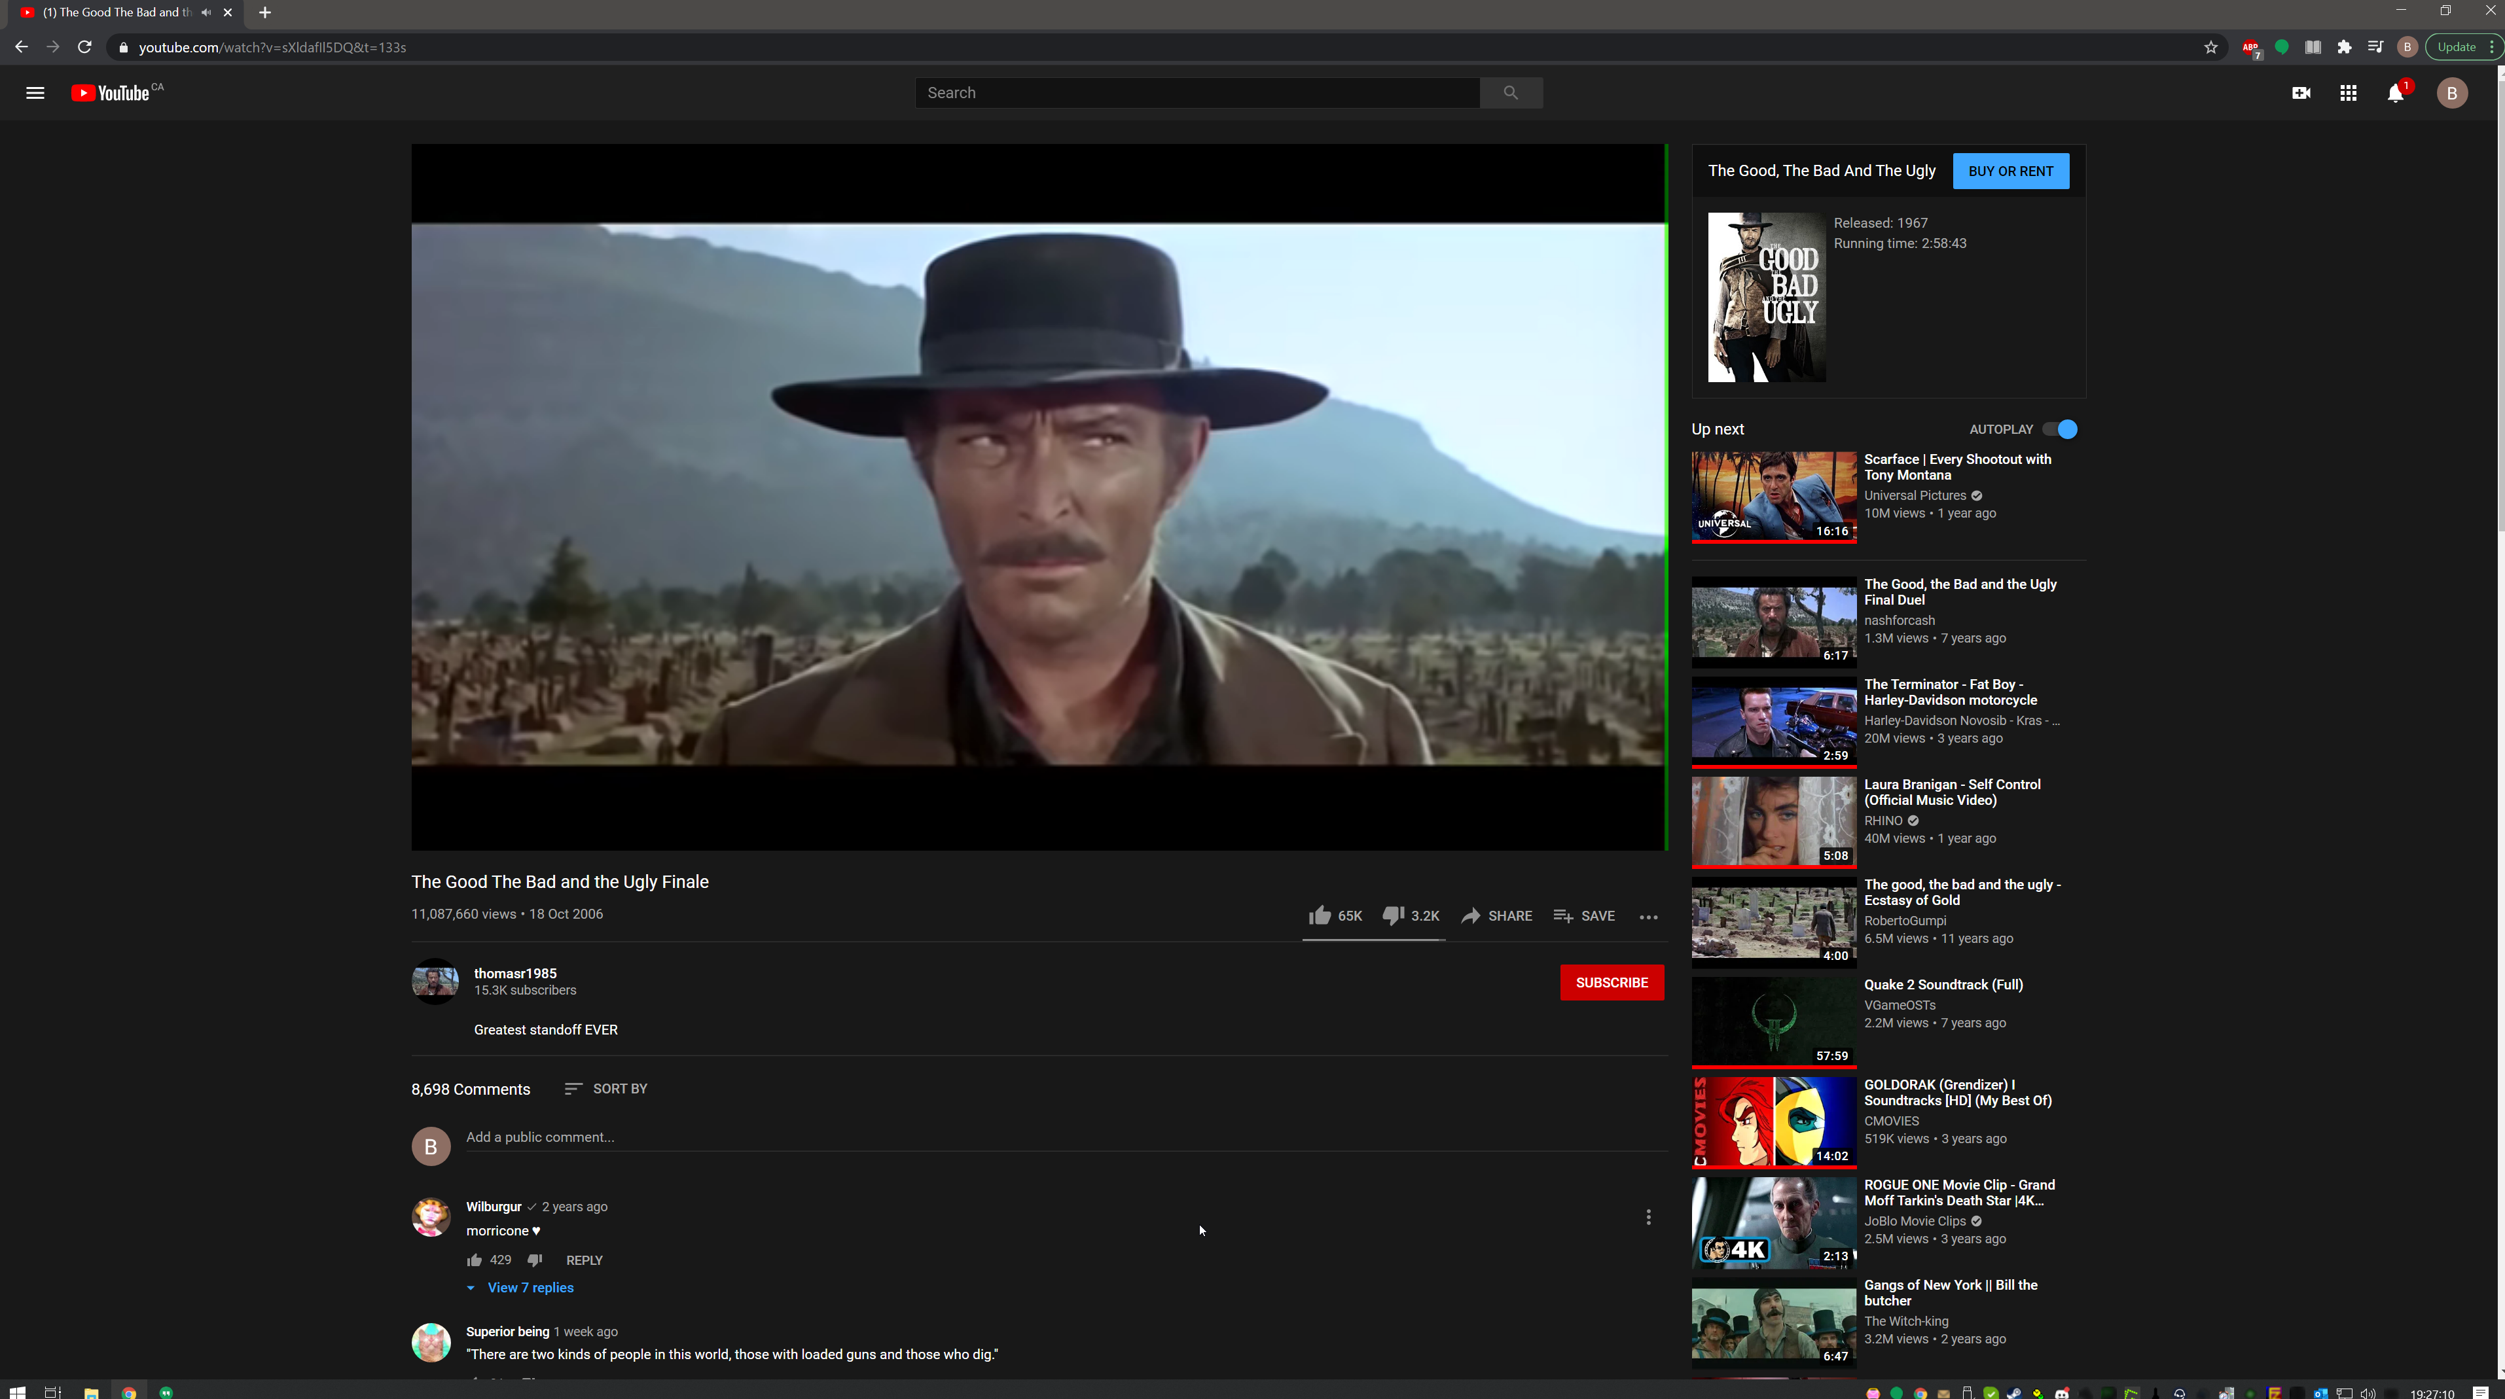Open the notifications bell
This screenshot has width=2505, height=1399.
[x=2395, y=94]
